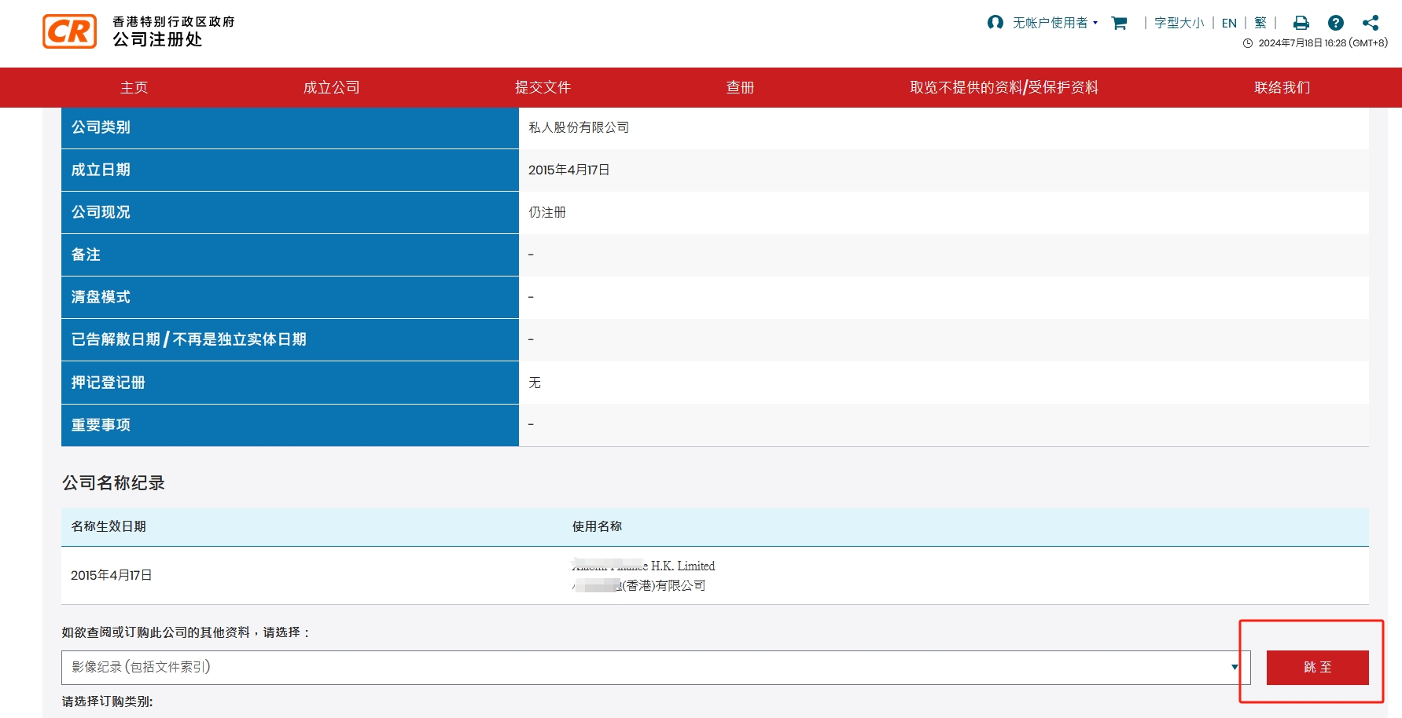Open the shopping cart

coord(1119,24)
